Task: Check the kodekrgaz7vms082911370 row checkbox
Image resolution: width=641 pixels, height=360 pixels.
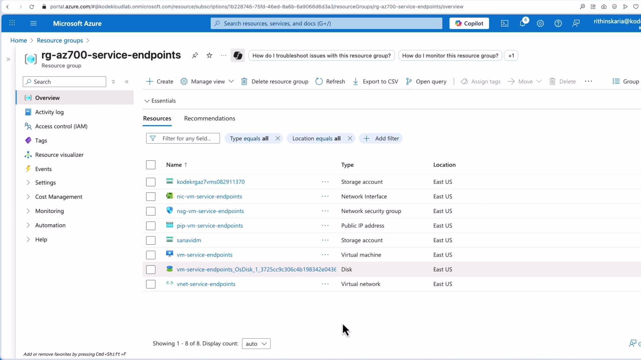Action: [x=151, y=182]
